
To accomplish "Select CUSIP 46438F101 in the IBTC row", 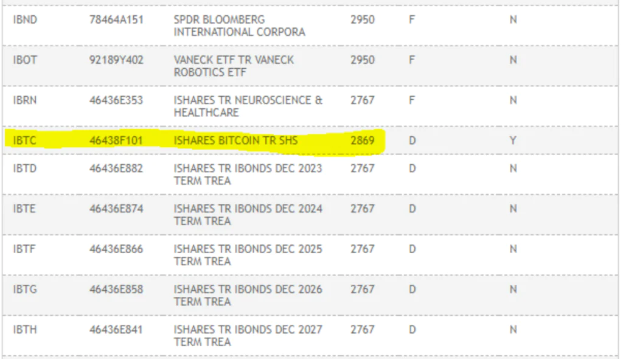I will tap(116, 141).
